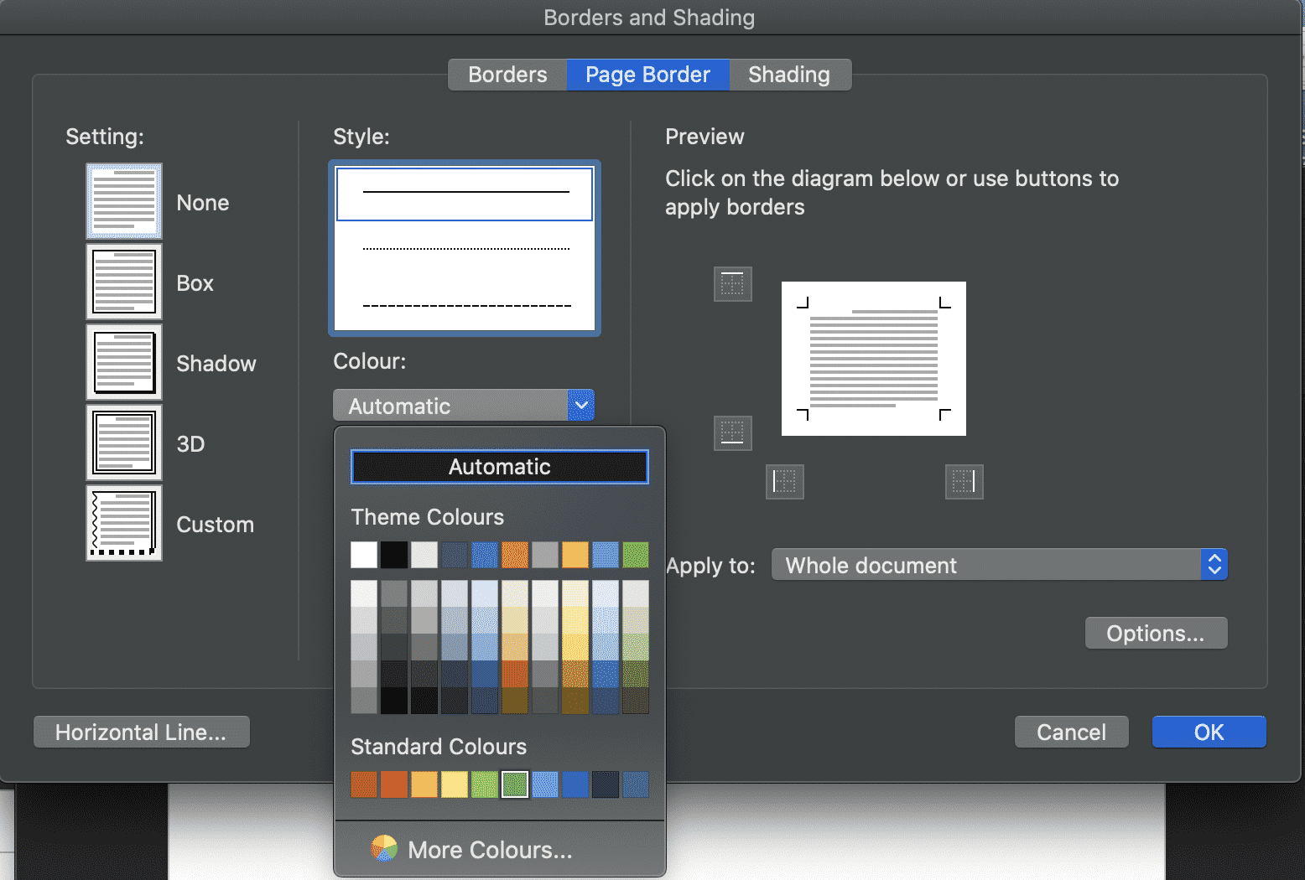Select the Custom border setting
Image resolution: width=1305 pixels, height=880 pixels.
click(123, 523)
